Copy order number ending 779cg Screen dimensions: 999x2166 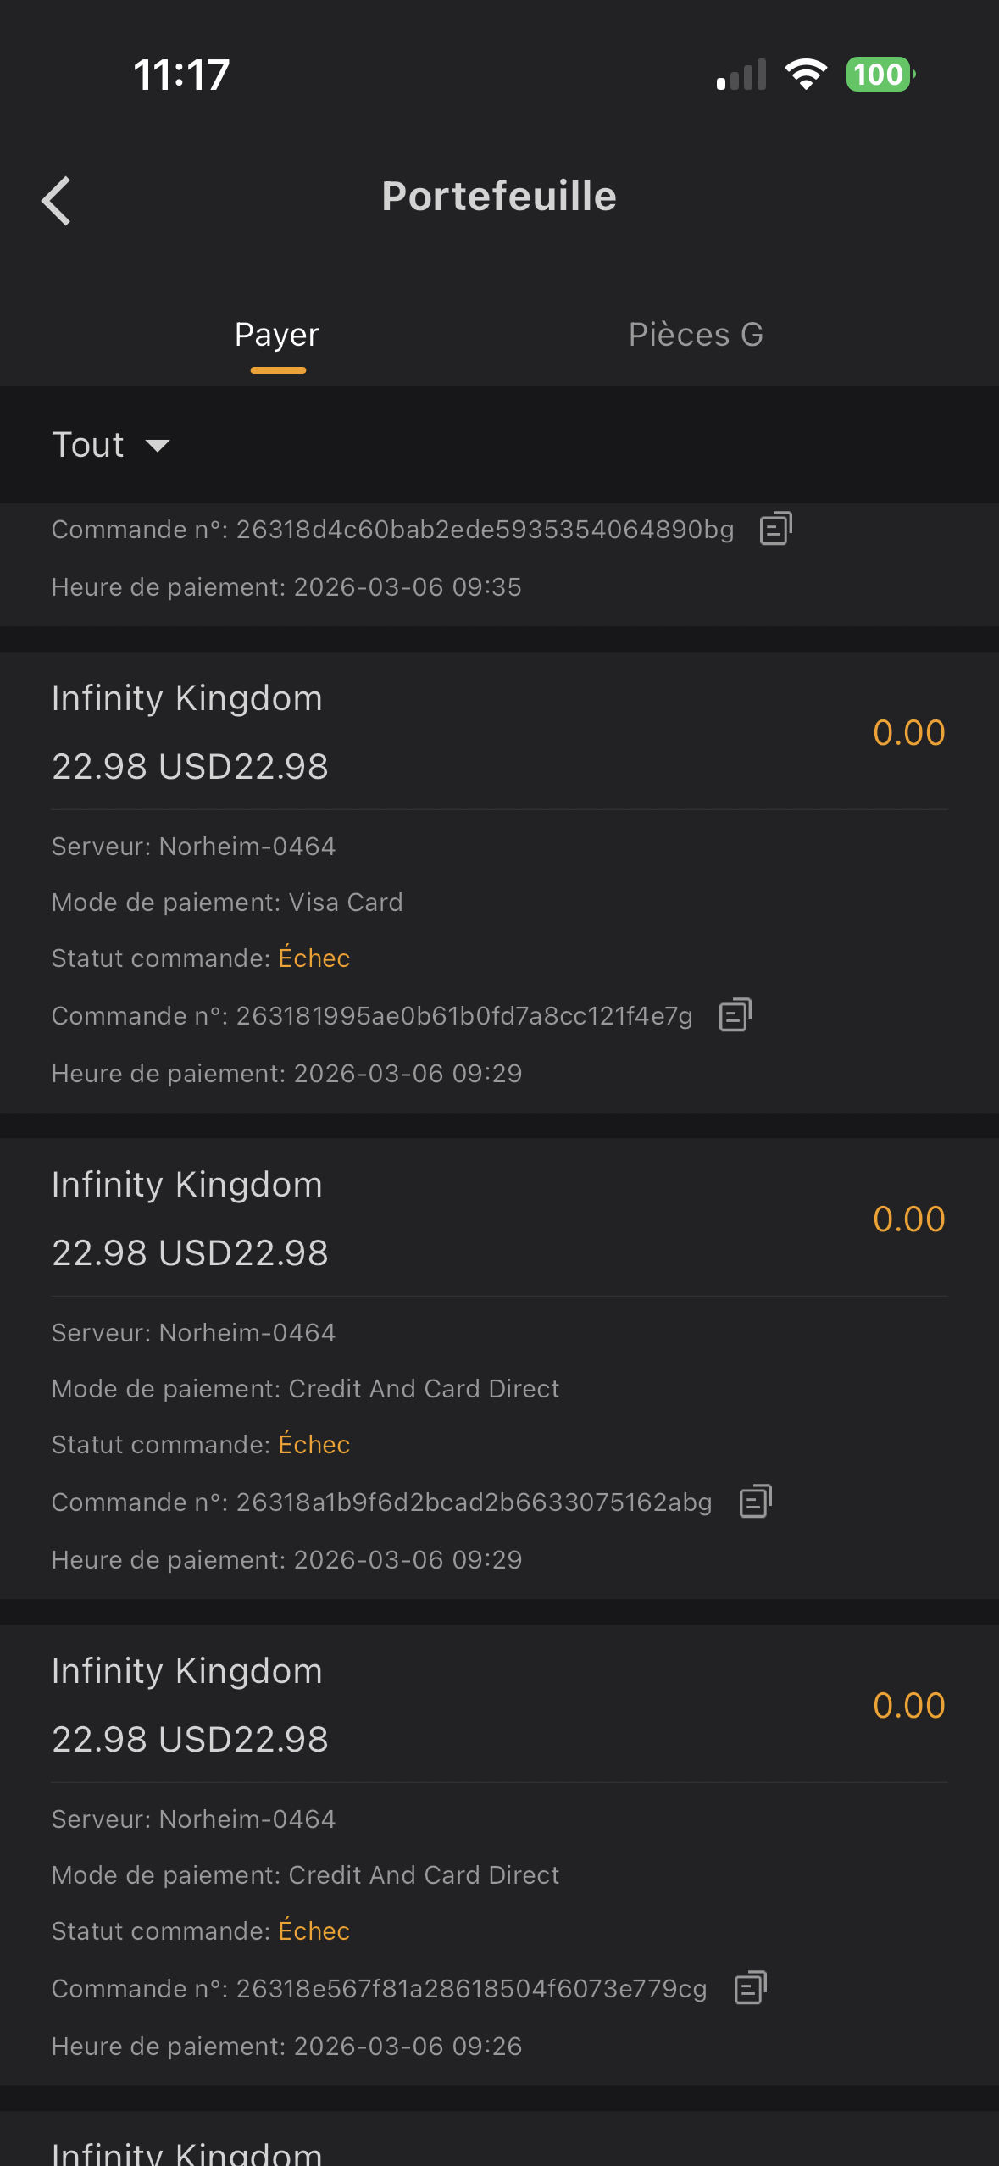click(x=750, y=1987)
